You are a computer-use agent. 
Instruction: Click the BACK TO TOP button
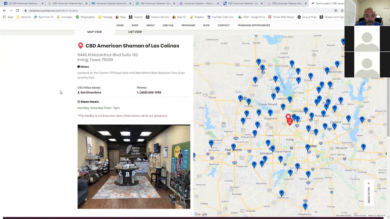point(369,193)
